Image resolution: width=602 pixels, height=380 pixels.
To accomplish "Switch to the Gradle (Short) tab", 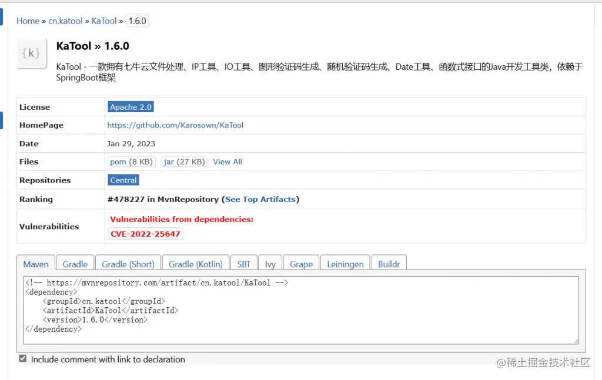I will (x=128, y=264).
